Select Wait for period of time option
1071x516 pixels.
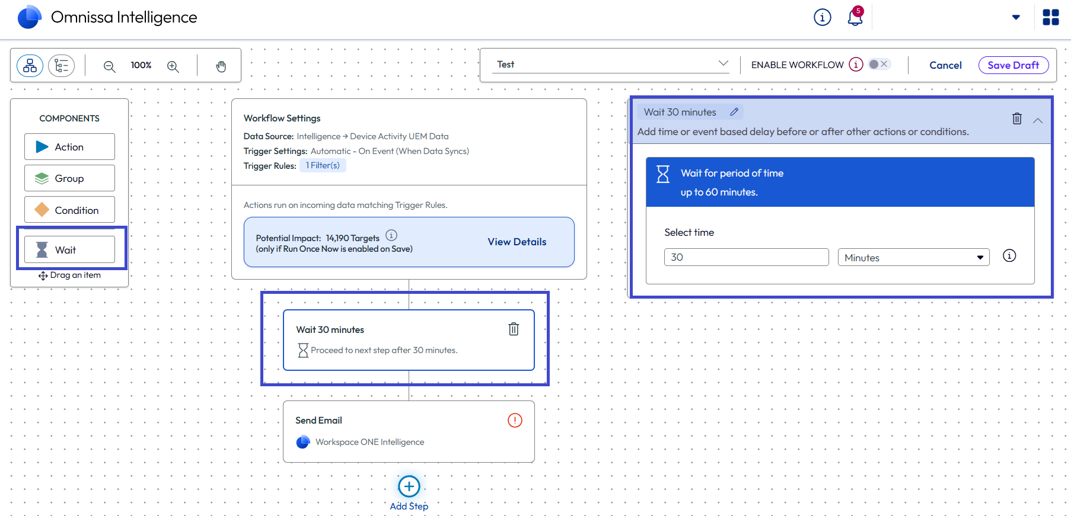tap(840, 182)
